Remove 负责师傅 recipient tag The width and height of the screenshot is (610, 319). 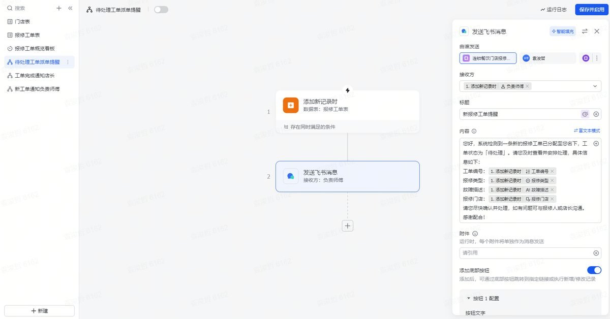click(528, 86)
